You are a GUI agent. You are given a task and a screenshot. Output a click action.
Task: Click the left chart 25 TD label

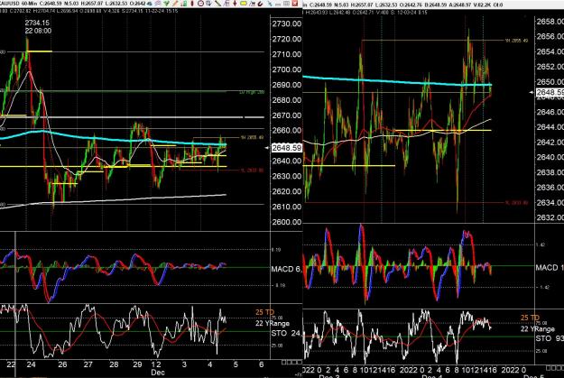264,312
